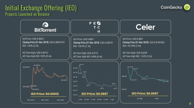Click the page number 18
The image size is (194, 108).
coord(190,104)
